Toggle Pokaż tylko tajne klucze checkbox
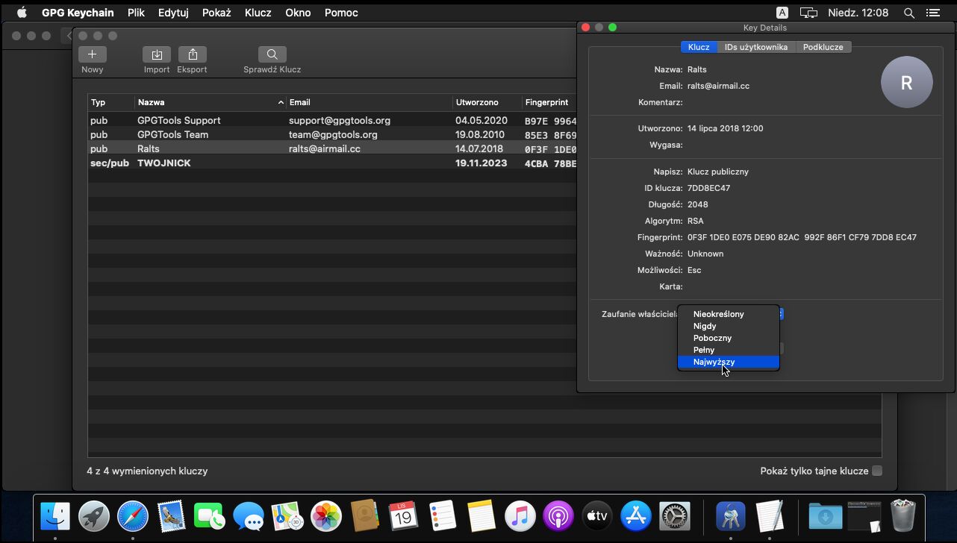Viewport: 957px width, 543px height. coord(877,471)
